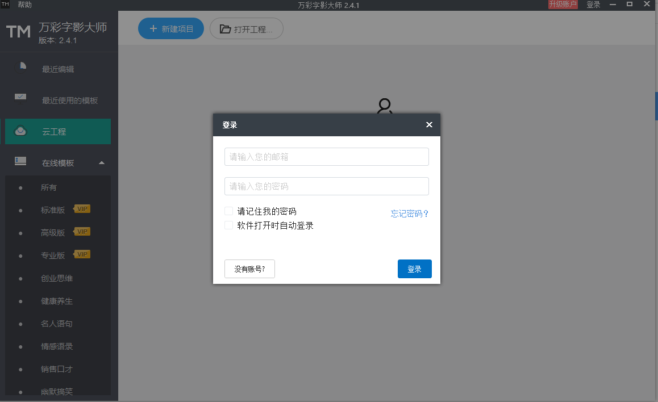Open the 帮助 menu
The height and width of the screenshot is (402, 658).
pyautogui.click(x=24, y=4)
